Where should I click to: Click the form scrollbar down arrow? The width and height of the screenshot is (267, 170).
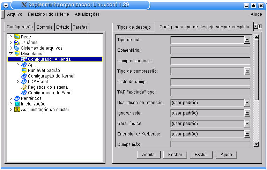[x=256, y=145]
